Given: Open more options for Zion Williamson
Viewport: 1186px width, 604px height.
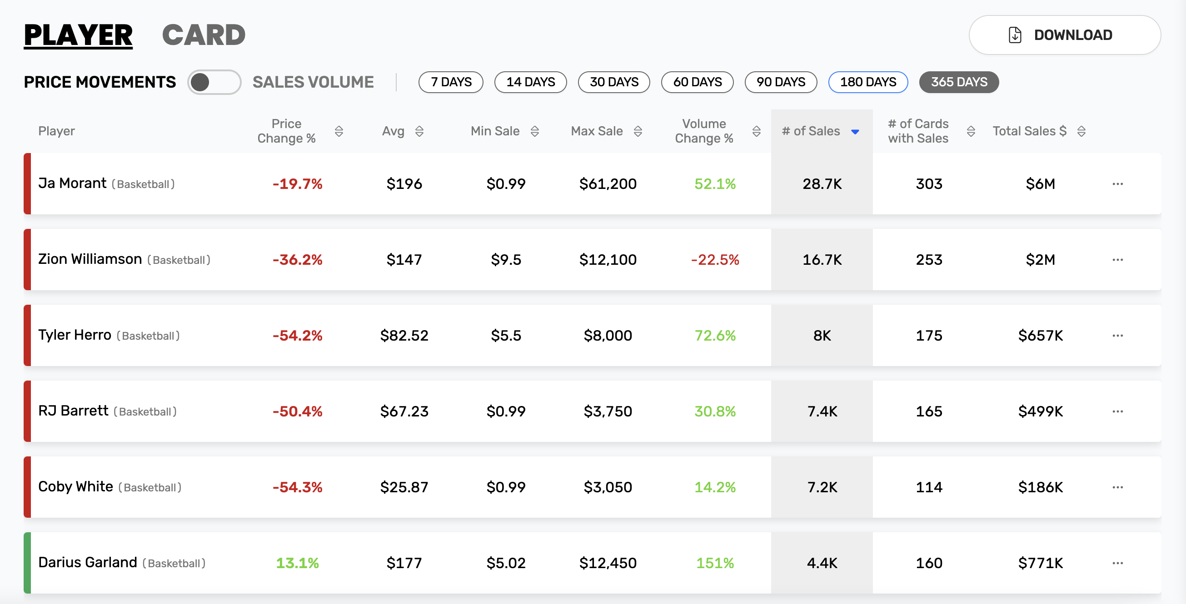Looking at the screenshot, I should click(1117, 260).
